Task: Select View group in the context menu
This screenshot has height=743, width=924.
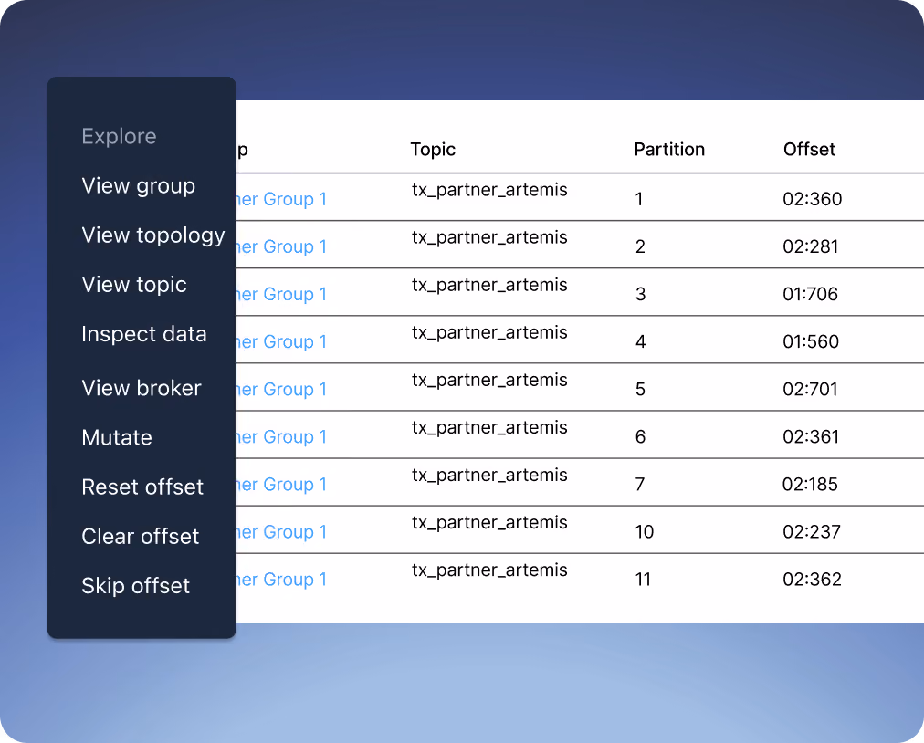Action: tap(139, 186)
